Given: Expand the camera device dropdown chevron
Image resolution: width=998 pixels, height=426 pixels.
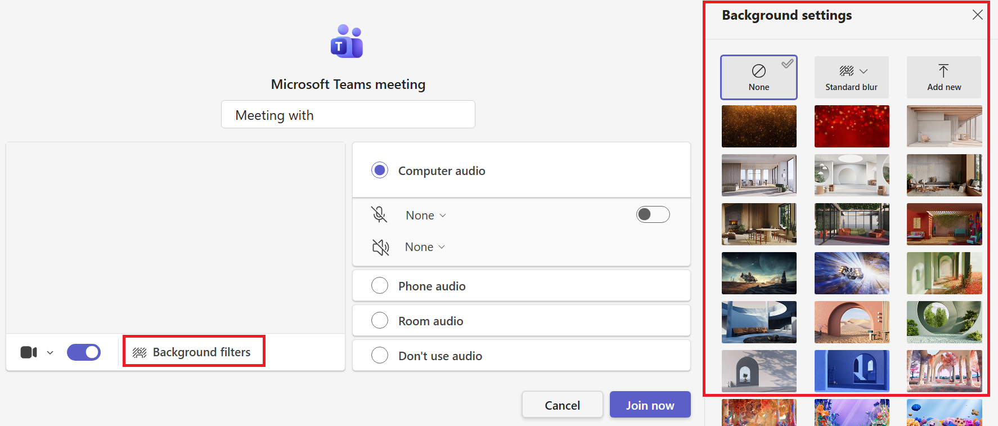Looking at the screenshot, I should 50,353.
